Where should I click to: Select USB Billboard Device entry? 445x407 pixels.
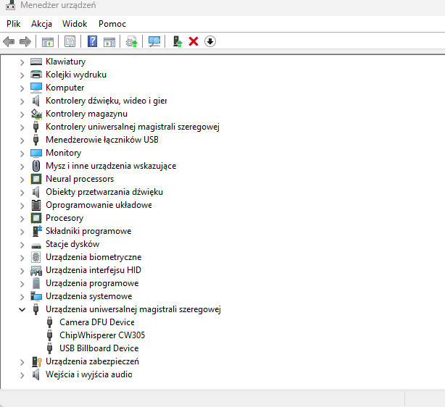click(x=99, y=348)
